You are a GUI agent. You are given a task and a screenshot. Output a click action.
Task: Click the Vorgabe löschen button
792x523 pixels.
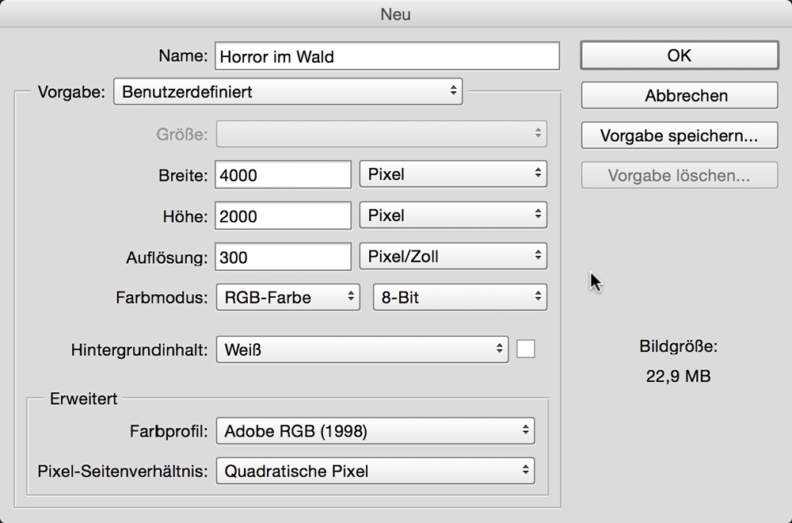click(679, 176)
